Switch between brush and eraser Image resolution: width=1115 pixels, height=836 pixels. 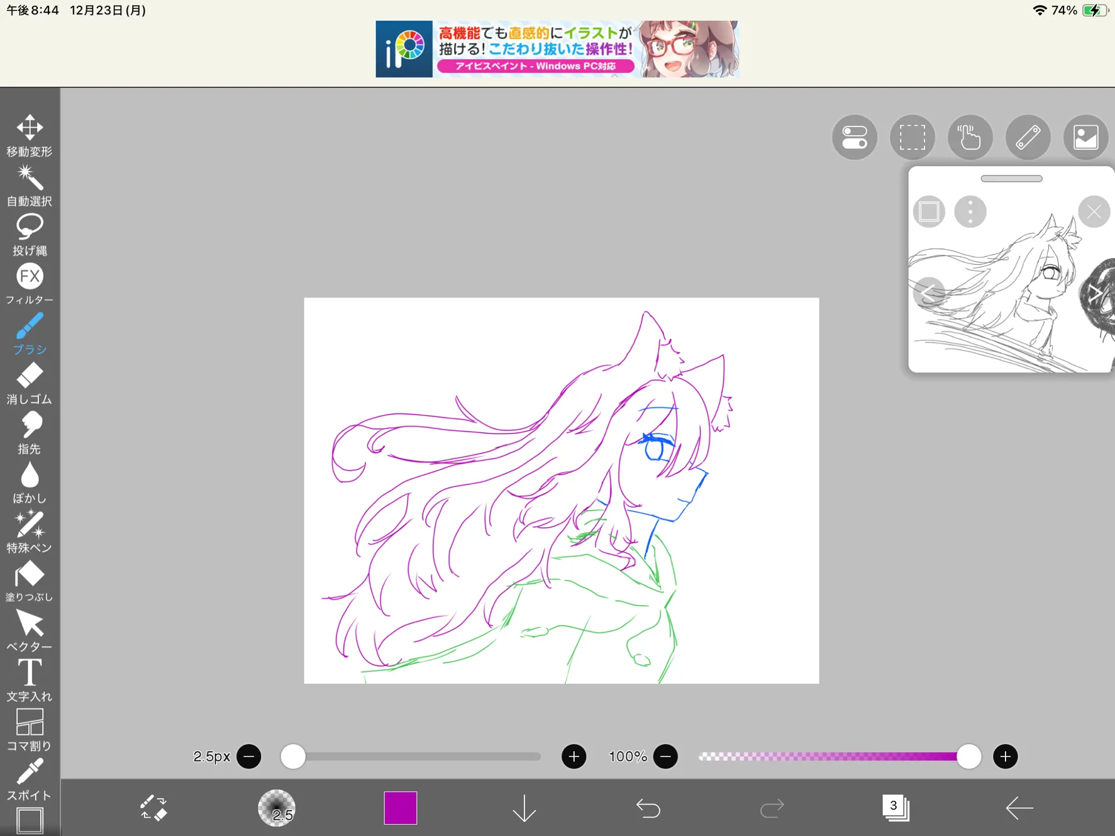click(153, 808)
